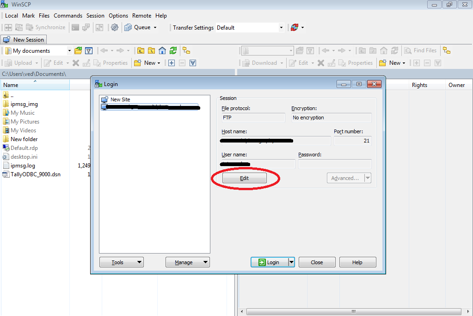The width and height of the screenshot is (473, 316).
Task: Click the remote panel Download button
Action: tap(260, 63)
